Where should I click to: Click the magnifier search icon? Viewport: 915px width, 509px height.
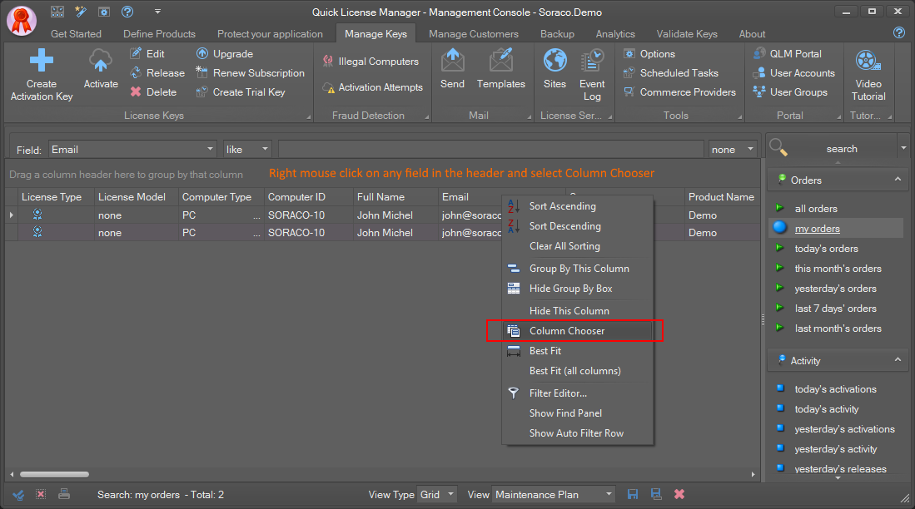[779, 148]
